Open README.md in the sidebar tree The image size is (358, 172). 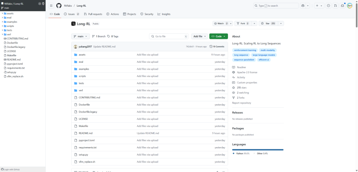14,59
